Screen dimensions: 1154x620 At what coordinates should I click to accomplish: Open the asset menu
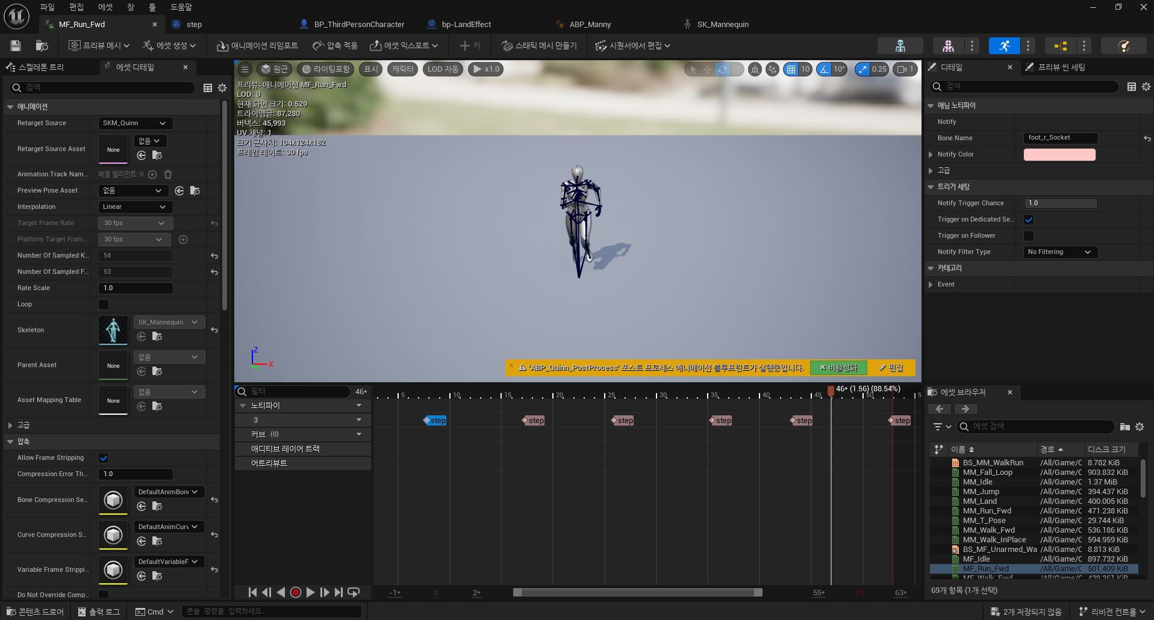coord(105,7)
